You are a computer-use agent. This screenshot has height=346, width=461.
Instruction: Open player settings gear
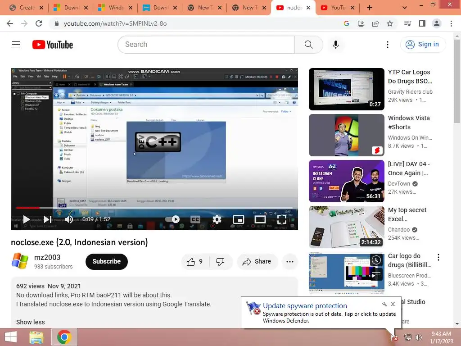pos(217,219)
